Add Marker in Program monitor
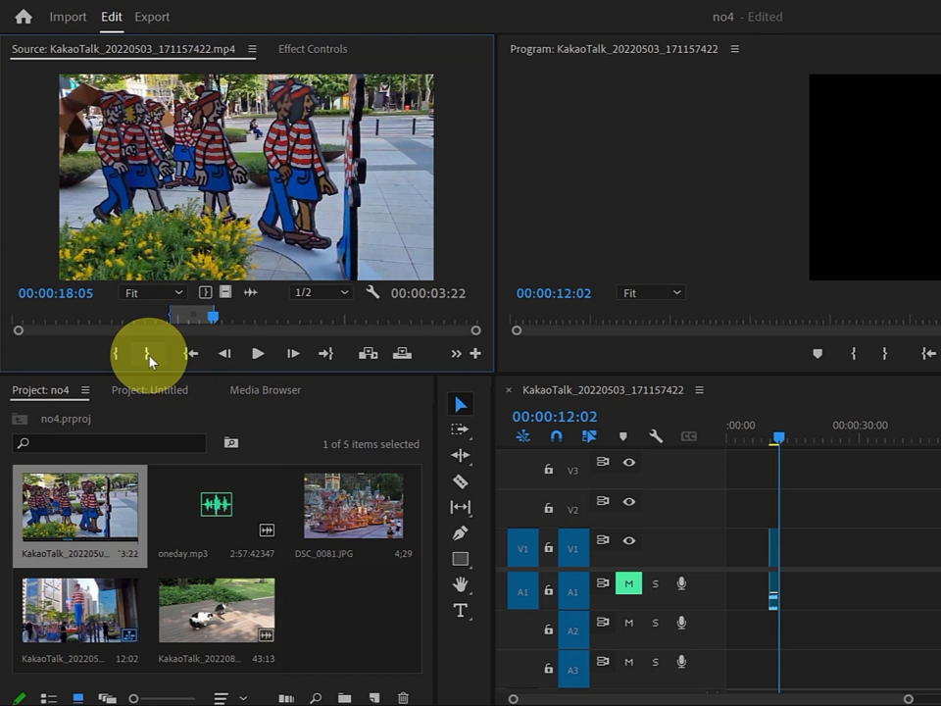 click(x=817, y=354)
